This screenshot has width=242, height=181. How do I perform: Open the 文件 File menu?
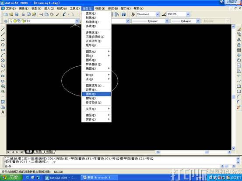11,8
